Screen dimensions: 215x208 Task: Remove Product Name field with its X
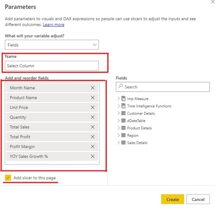tap(93, 98)
